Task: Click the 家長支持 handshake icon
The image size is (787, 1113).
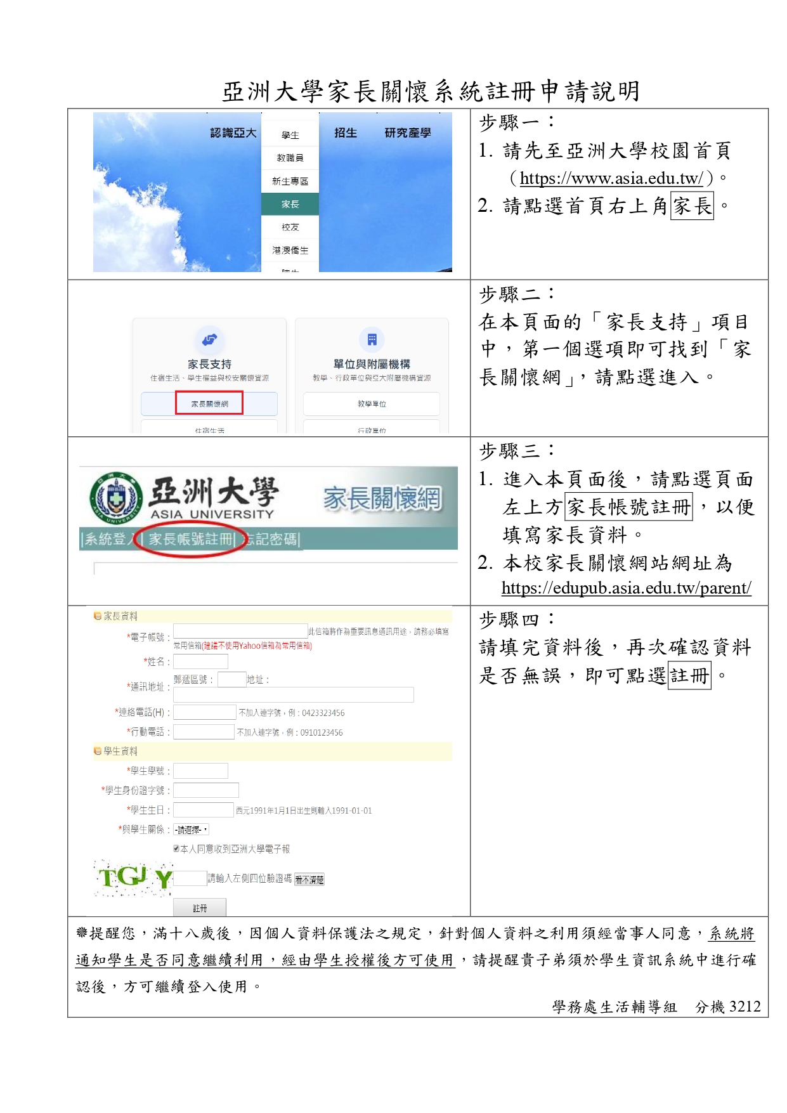Action: click(209, 340)
